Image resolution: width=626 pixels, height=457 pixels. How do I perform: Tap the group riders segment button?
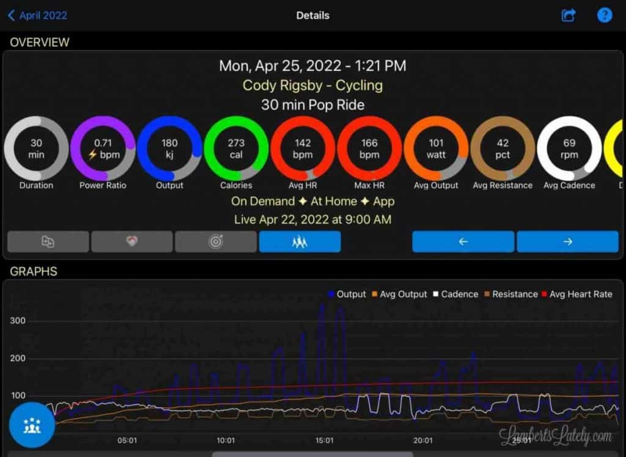click(300, 241)
